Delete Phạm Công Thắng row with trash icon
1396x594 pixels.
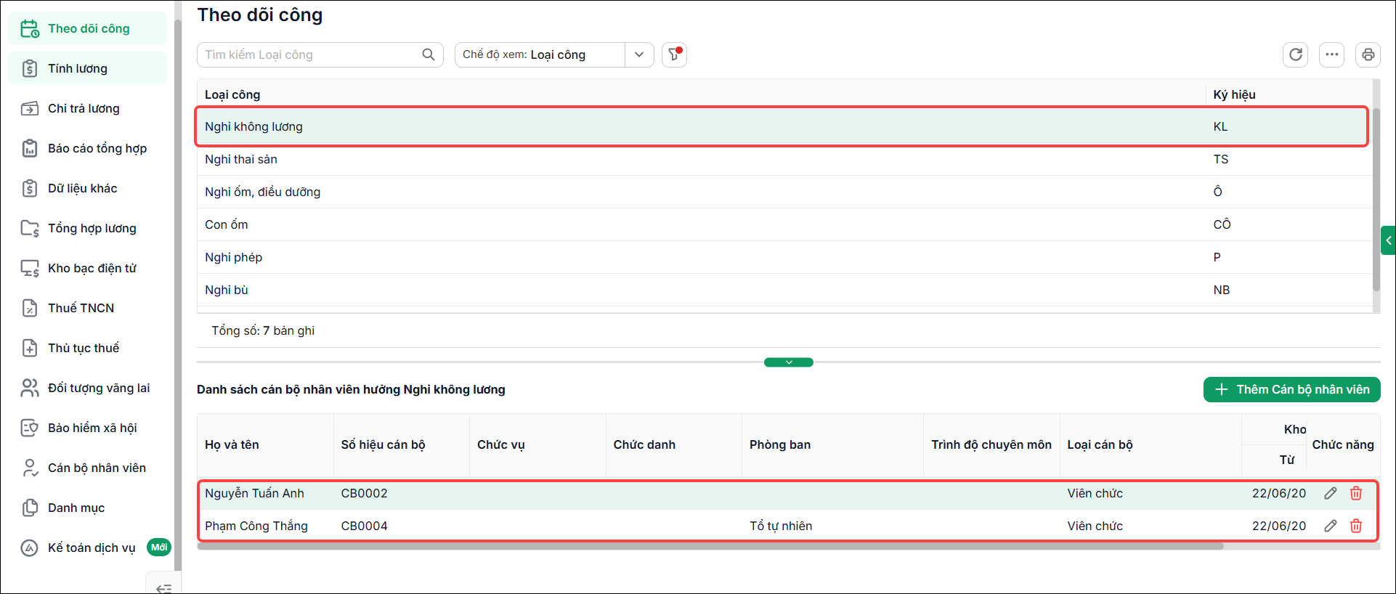click(x=1356, y=526)
